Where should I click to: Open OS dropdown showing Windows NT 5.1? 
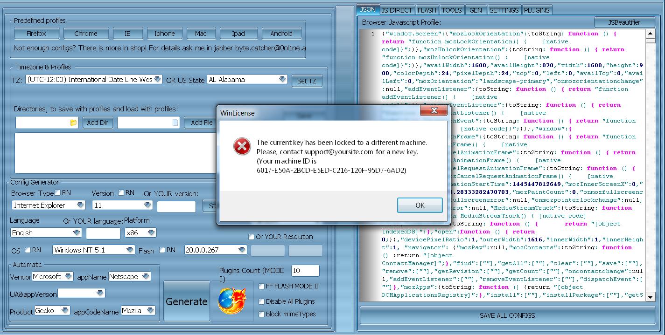pos(94,250)
